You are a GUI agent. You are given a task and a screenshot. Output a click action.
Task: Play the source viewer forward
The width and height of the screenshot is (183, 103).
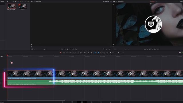point(70,49)
